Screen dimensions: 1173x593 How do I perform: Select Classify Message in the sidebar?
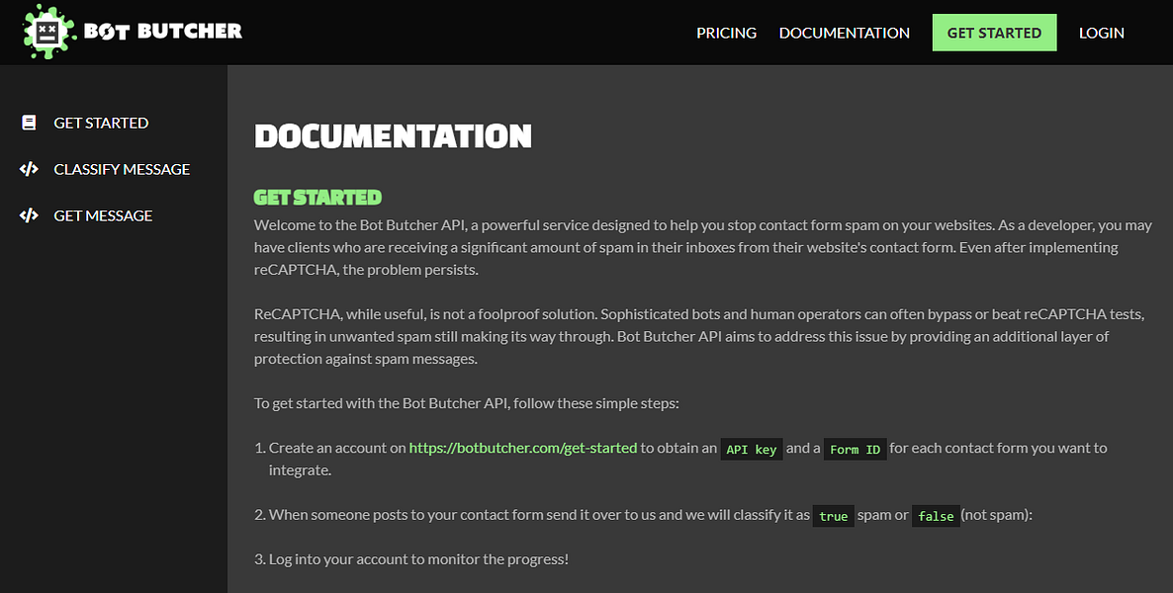tap(122, 169)
